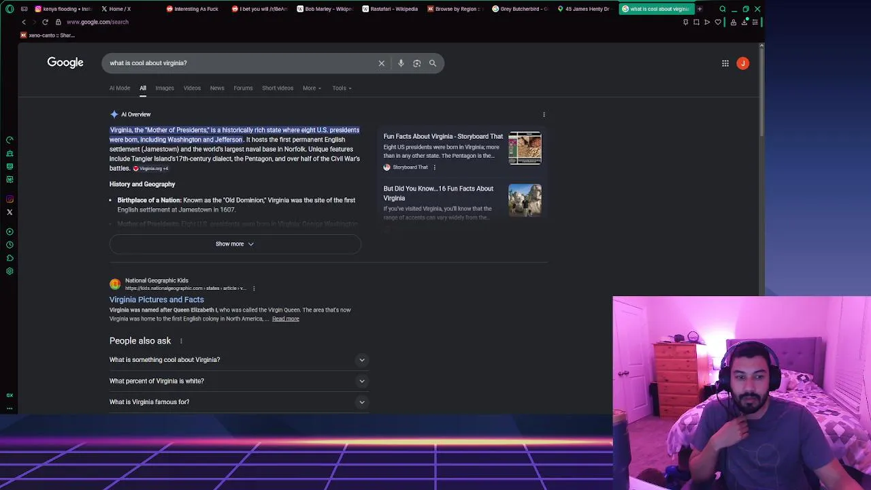Start voice search with the microphone icon
The width and height of the screenshot is (871, 490).
coord(401,63)
